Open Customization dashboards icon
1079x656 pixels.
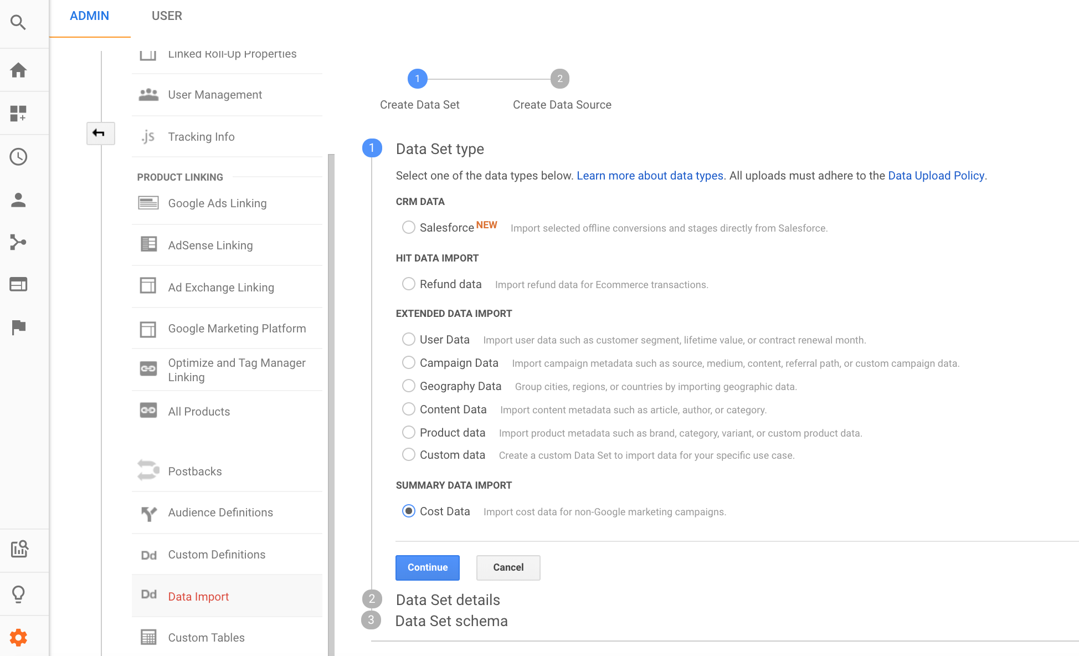tap(18, 114)
